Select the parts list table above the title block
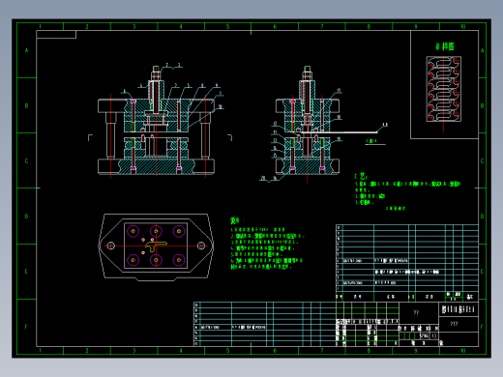The height and width of the screenshot is (377, 503). pos(407,263)
